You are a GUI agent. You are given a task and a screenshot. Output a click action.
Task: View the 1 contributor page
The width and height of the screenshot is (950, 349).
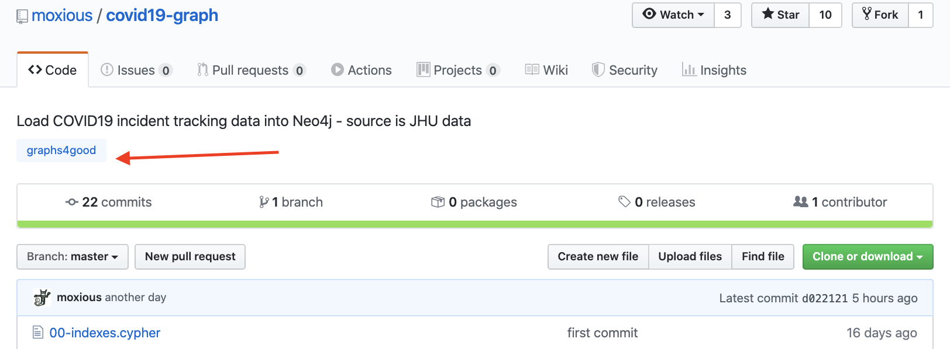click(840, 202)
